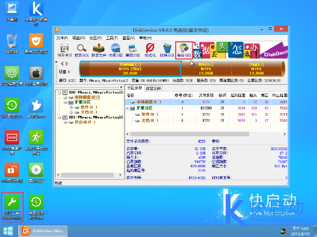The height and width of the screenshot is (237, 317).
Task: Expand 快启动 (F:) in the disk tree
Action: tap(65, 122)
